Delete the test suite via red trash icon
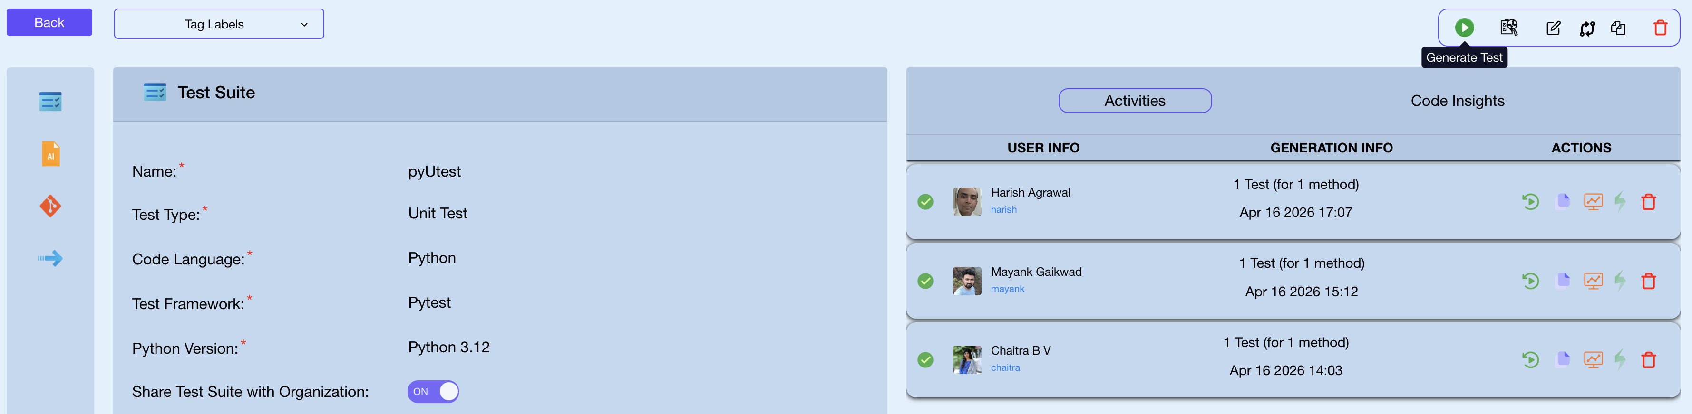The width and height of the screenshot is (1692, 414). click(1661, 28)
